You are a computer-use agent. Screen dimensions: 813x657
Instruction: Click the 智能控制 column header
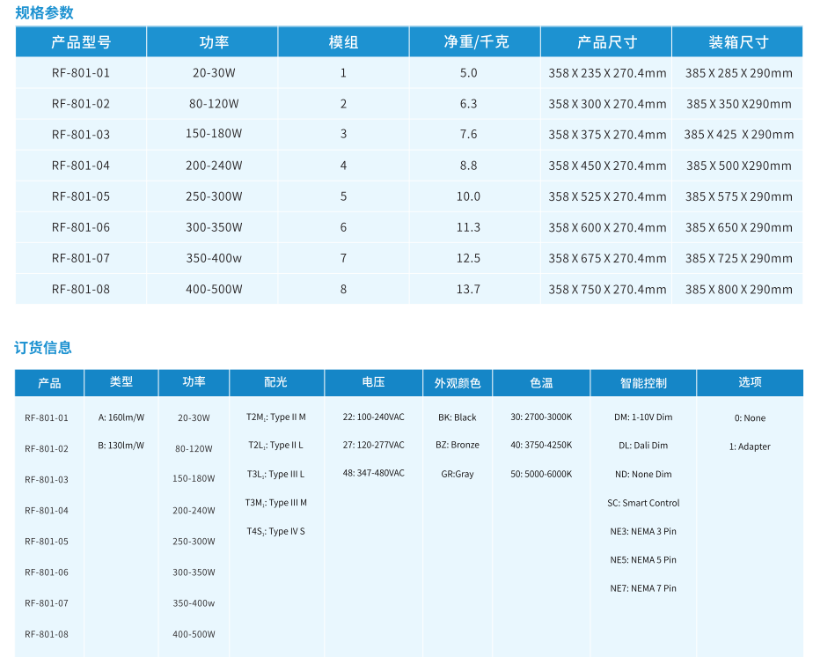(643, 383)
